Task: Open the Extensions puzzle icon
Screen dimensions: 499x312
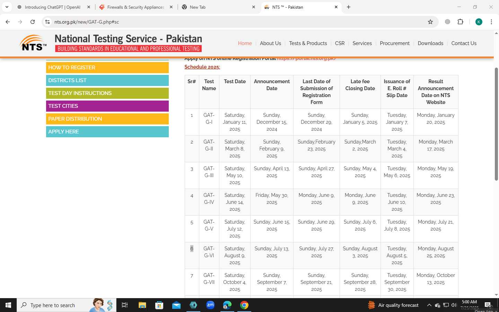Action: pos(460,22)
